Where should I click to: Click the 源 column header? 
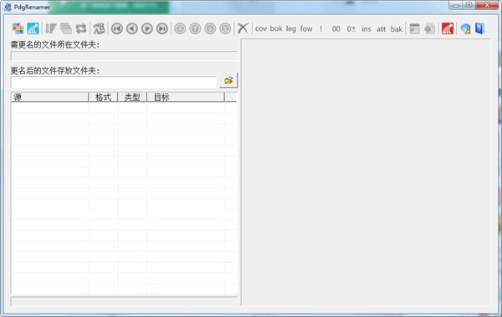[49, 97]
